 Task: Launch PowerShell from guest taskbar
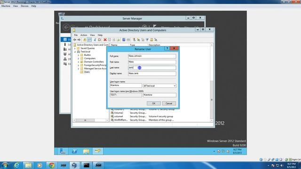[x=74, y=151]
